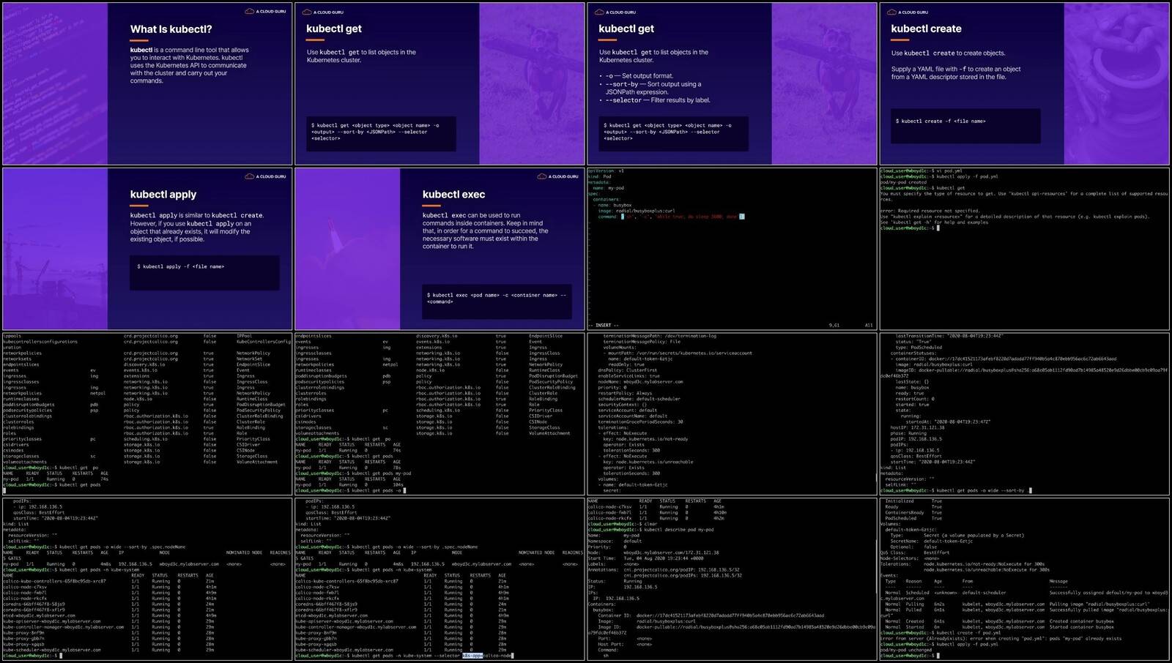Screen dimensions: 1172x663
Task: Click the 'What Is kubectl?' heading text
Action: [171, 29]
